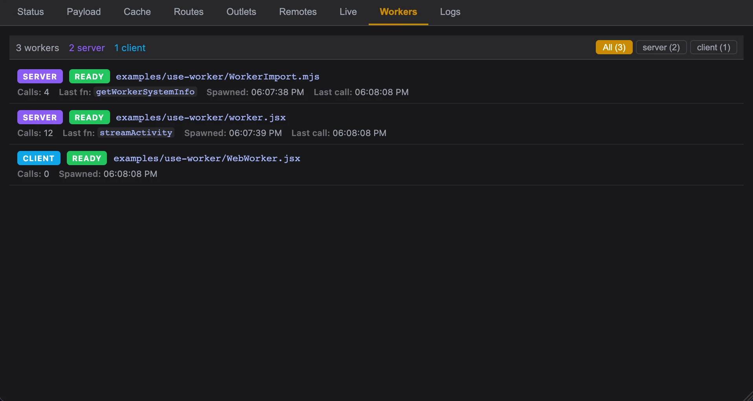View the Logs tab
The image size is (753, 401).
(x=450, y=12)
